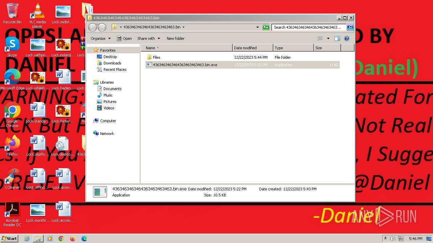Click Windows Explorer taskbar button
433x243 pixels.
[38, 239]
